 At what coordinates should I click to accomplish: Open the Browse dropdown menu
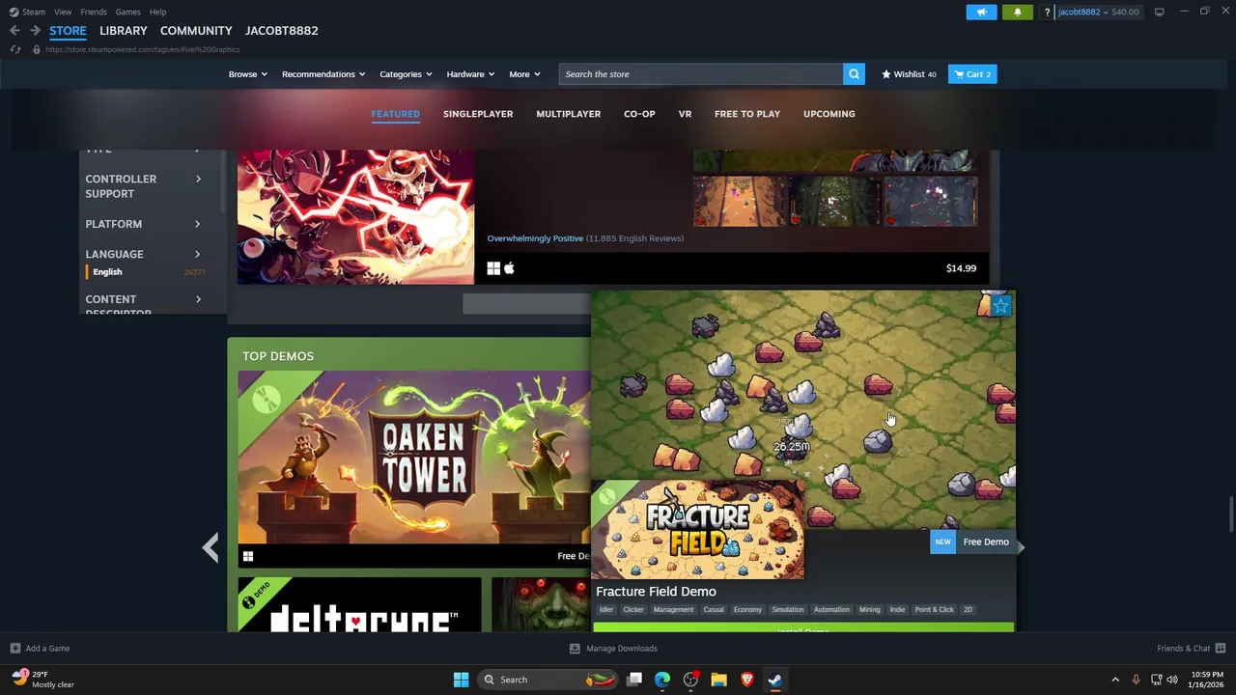pos(248,74)
